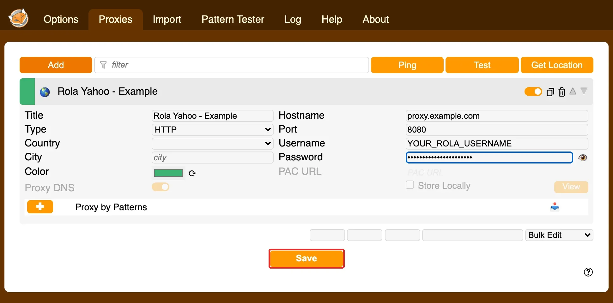Check the Store Locally checkbox
This screenshot has width=613, height=303.
tap(410, 185)
